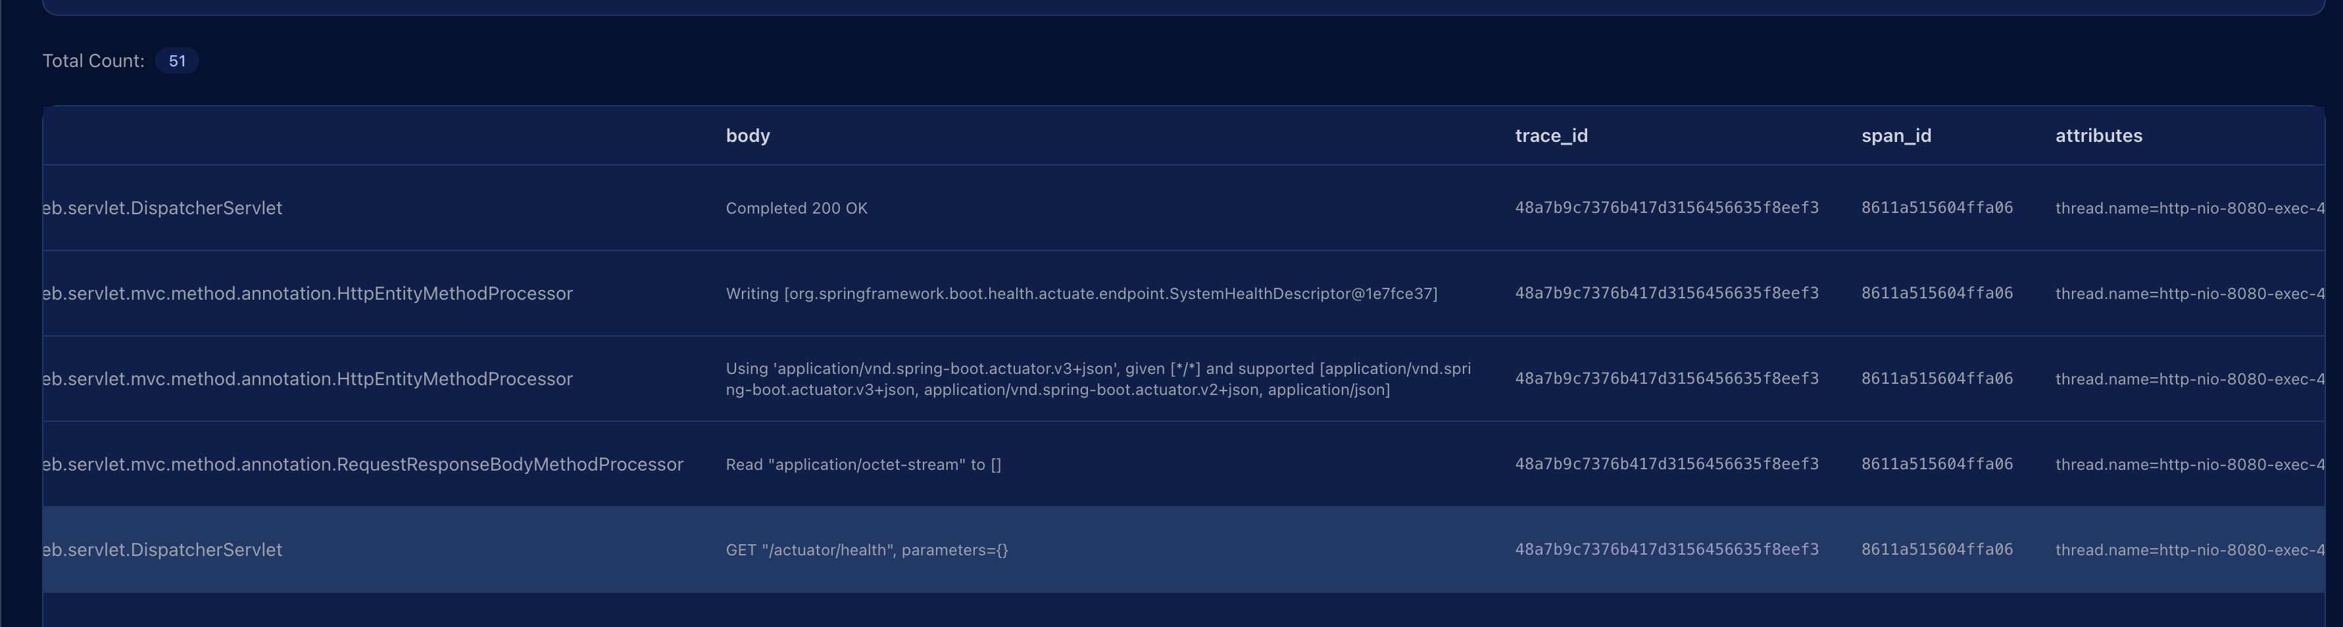The width and height of the screenshot is (2343, 627).
Task: Click trace_id value in the GET /actuator/health row
Action: tap(1666, 549)
